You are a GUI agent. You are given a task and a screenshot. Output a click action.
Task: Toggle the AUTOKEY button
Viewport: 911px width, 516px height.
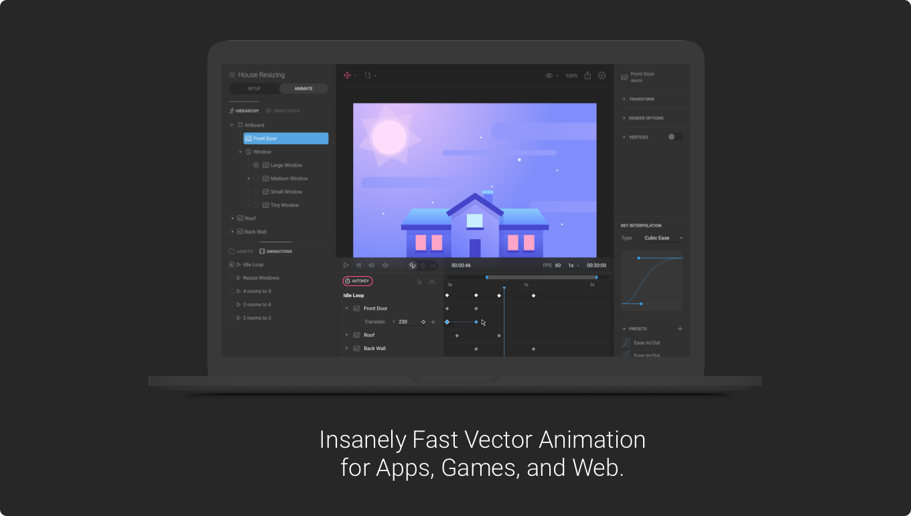[x=358, y=281]
